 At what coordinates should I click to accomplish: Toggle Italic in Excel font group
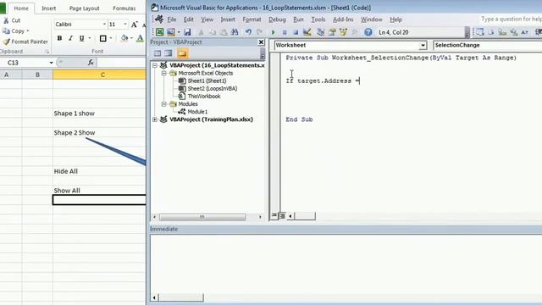70,38
